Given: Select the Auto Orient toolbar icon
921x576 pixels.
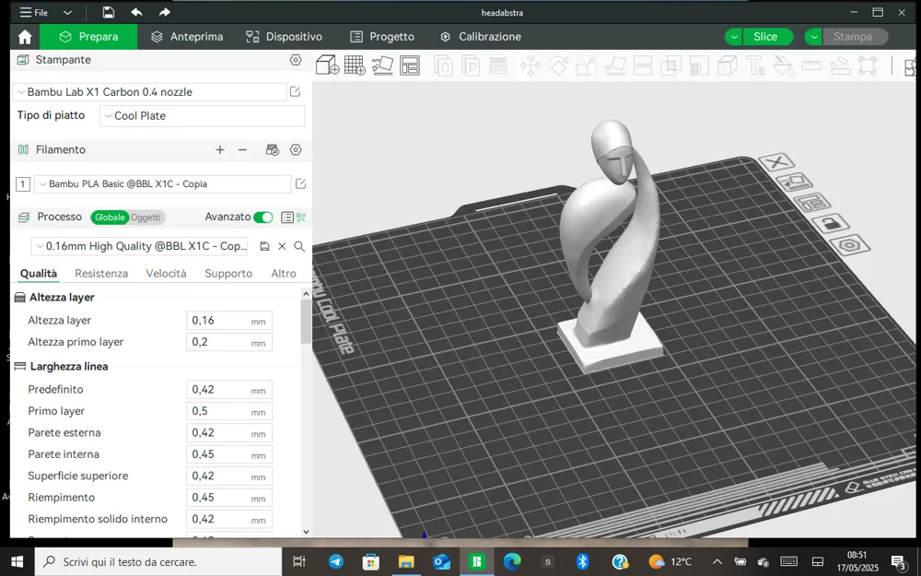Looking at the screenshot, I should click(382, 65).
